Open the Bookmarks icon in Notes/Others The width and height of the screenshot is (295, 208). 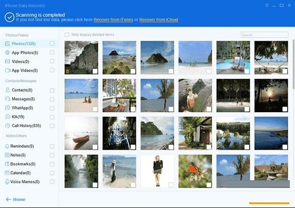7,164
